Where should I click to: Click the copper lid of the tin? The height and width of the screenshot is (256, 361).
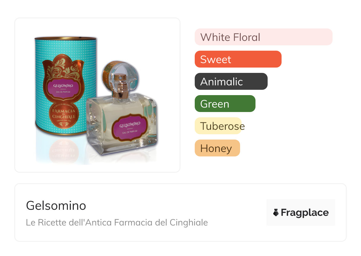pos(66,38)
